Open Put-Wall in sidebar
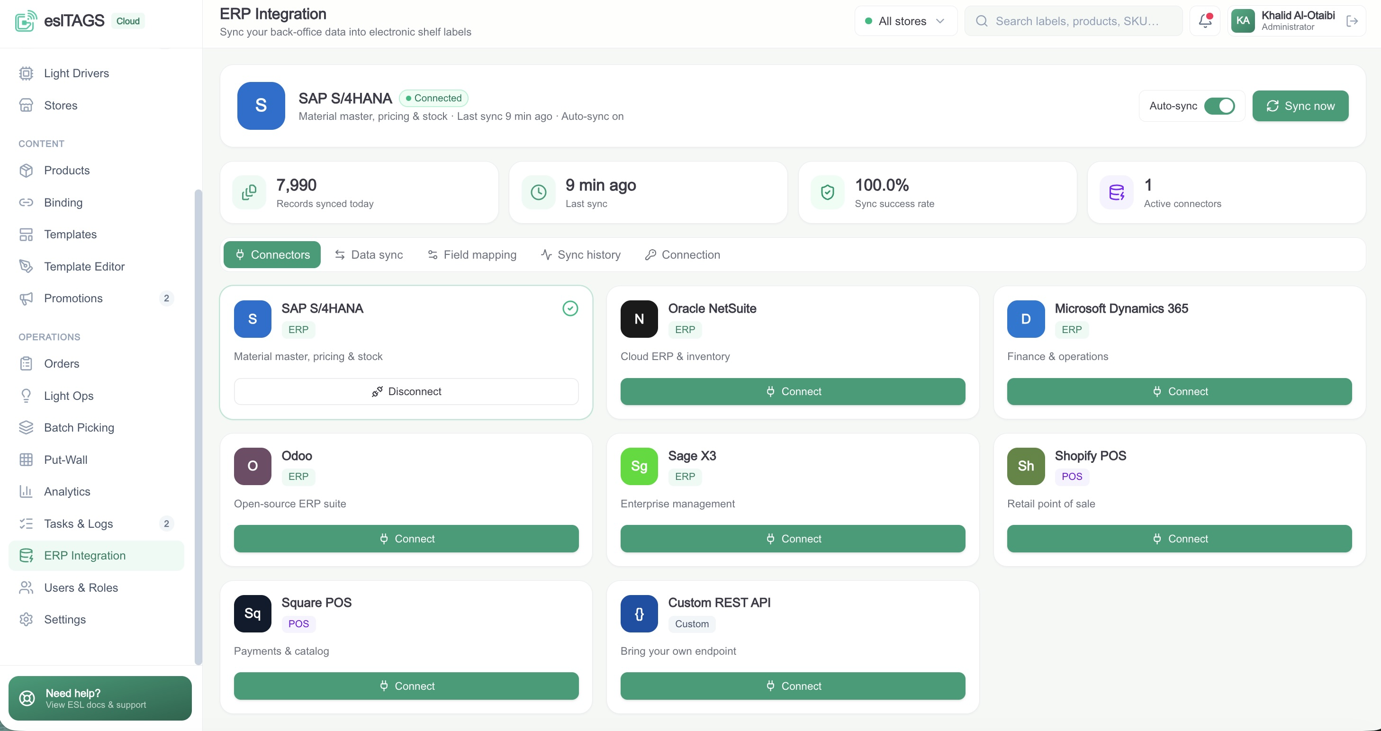This screenshot has height=731, width=1381. point(97,460)
